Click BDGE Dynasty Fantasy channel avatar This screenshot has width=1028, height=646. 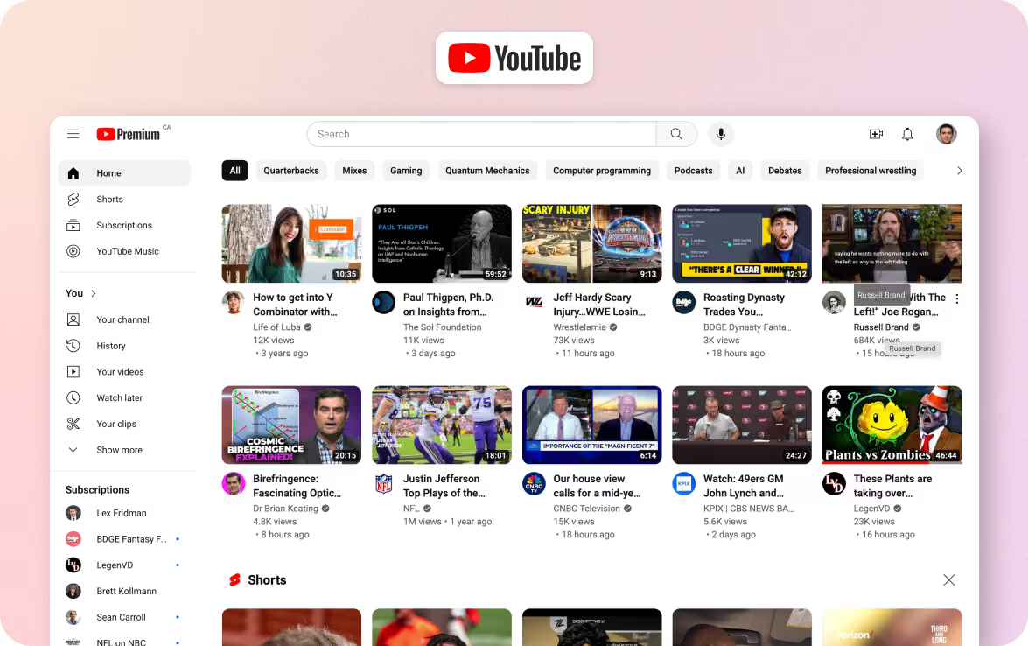click(684, 302)
